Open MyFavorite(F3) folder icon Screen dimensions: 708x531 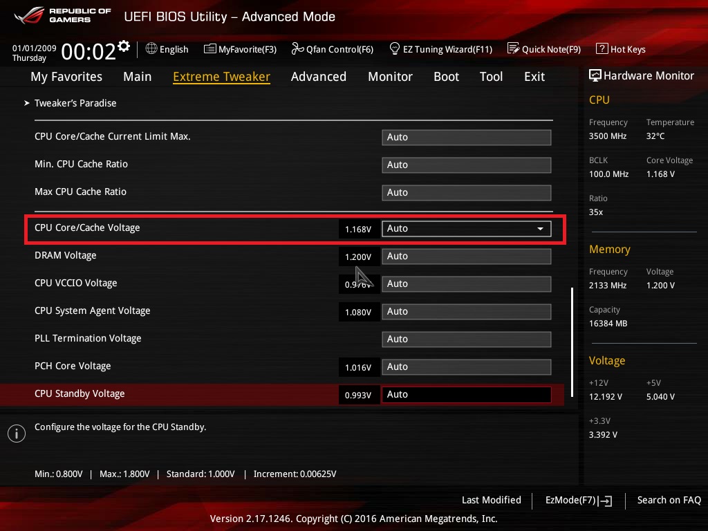coord(210,48)
